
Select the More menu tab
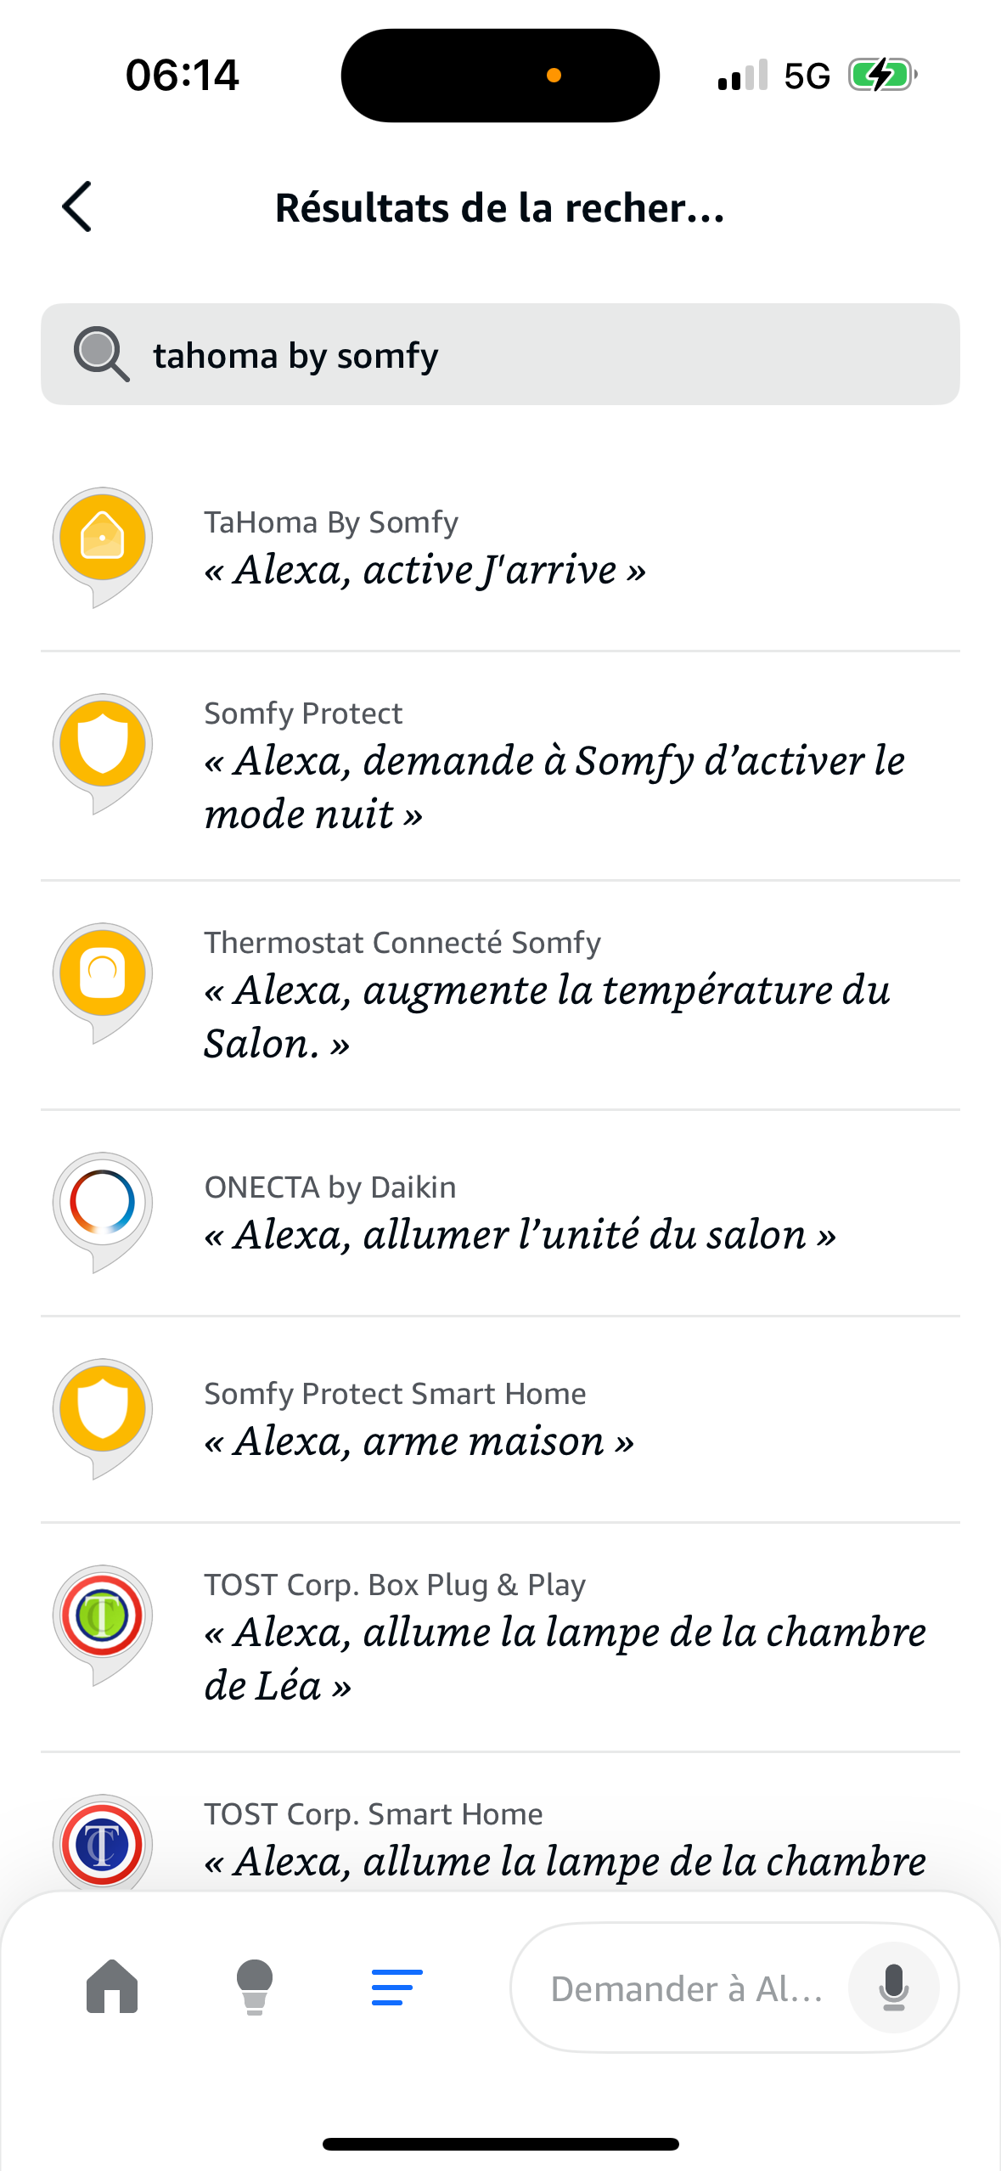coord(396,1987)
